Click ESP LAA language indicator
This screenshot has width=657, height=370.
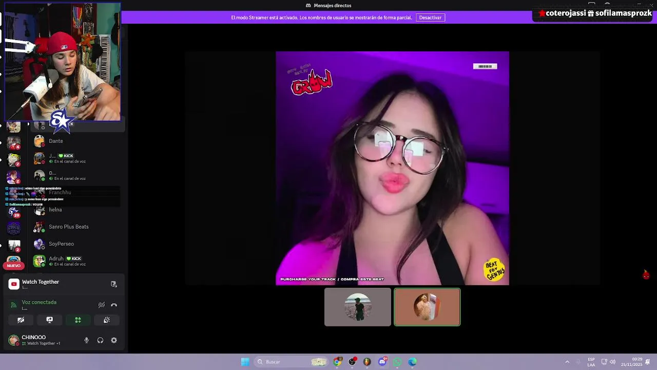tap(591, 362)
